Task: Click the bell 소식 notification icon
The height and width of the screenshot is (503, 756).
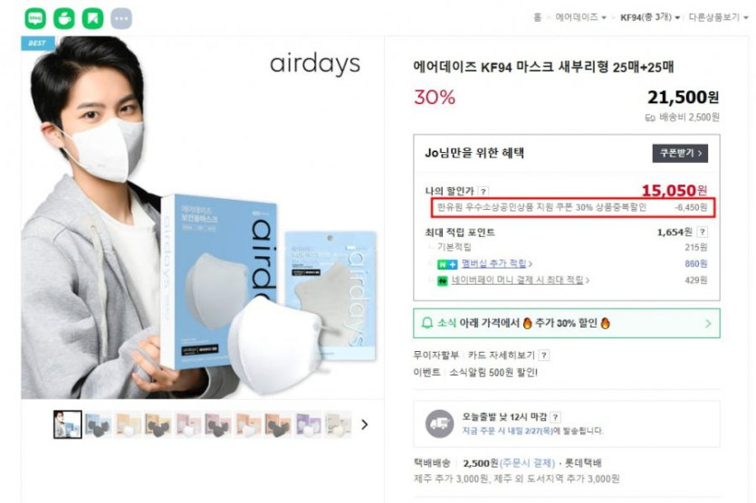Action: pyautogui.click(x=427, y=323)
